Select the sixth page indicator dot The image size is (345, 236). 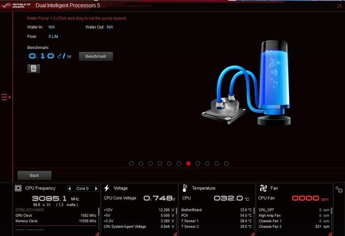click(179, 164)
